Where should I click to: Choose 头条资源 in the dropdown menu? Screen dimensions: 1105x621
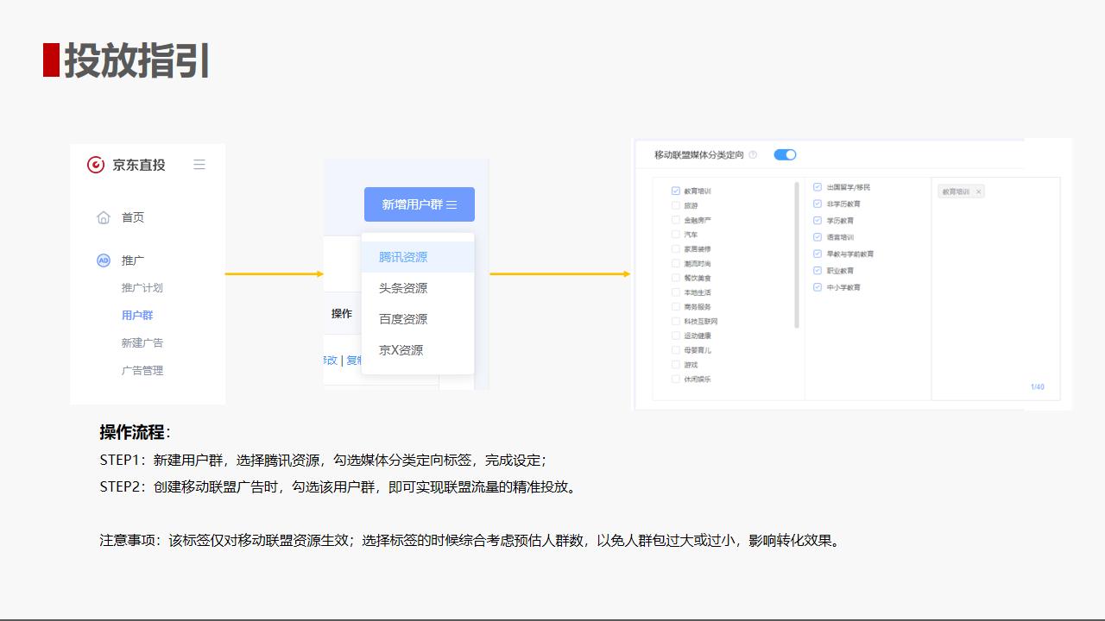(403, 287)
